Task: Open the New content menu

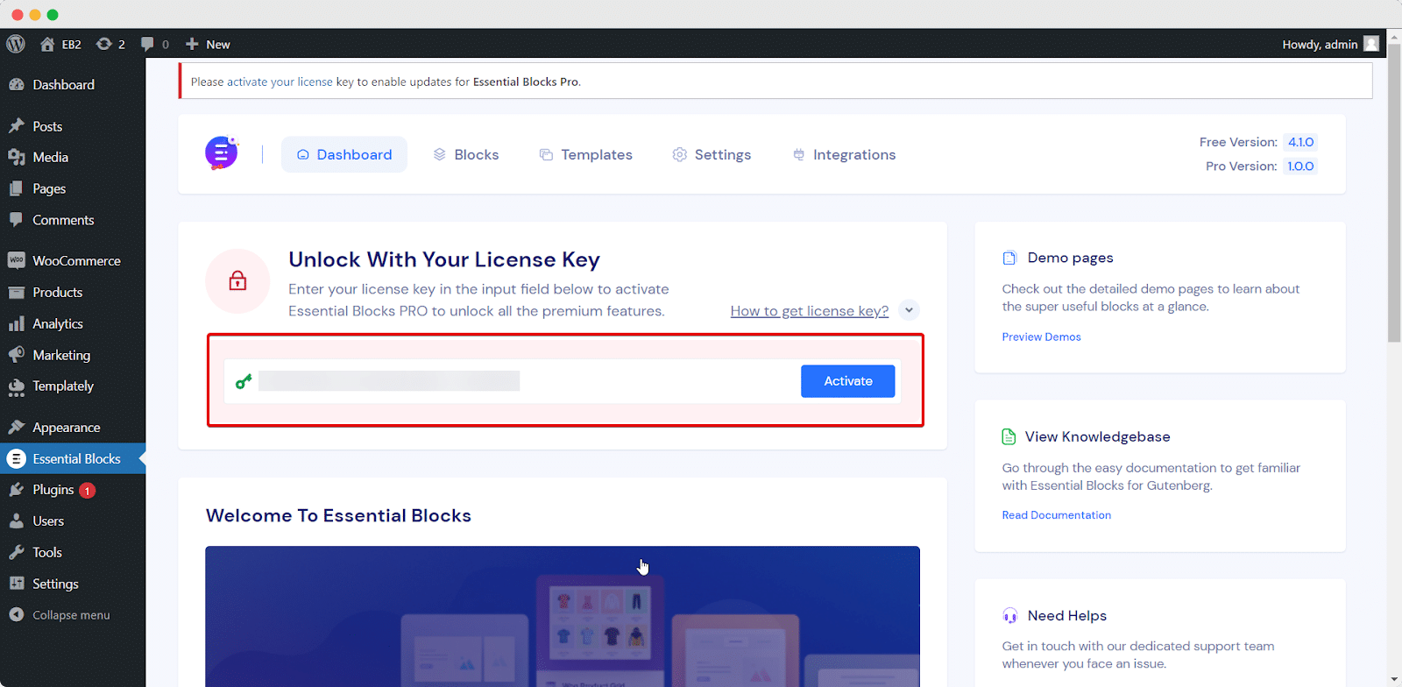Action: click(x=208, y=44)
